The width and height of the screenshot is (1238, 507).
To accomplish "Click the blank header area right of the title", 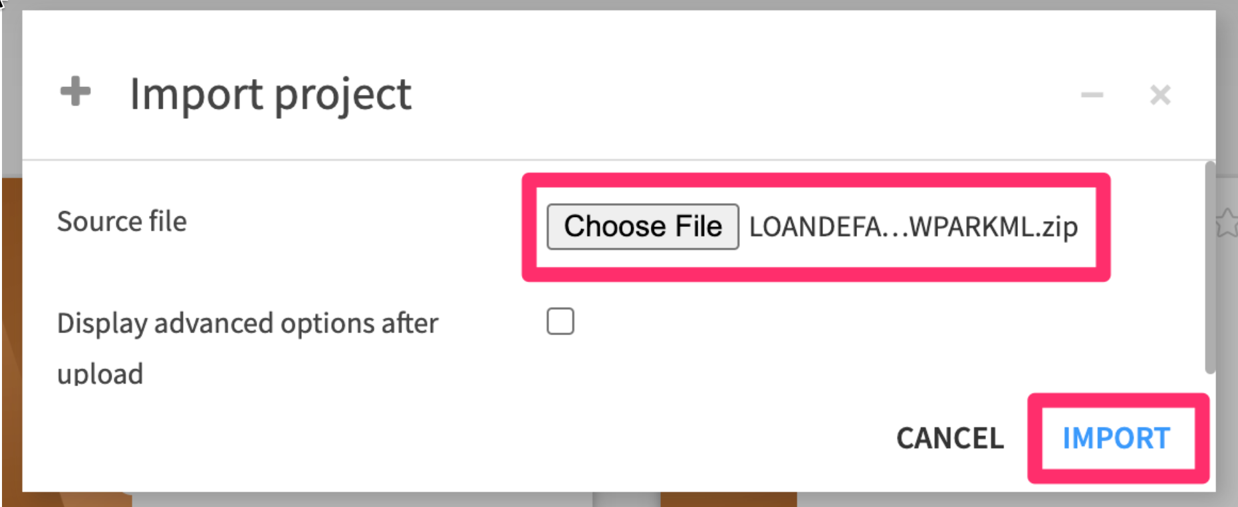I will pos(731,94).
